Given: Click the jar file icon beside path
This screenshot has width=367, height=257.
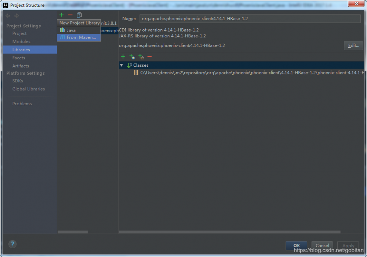Looking at the screenshot, I should [x=136, y=73].
